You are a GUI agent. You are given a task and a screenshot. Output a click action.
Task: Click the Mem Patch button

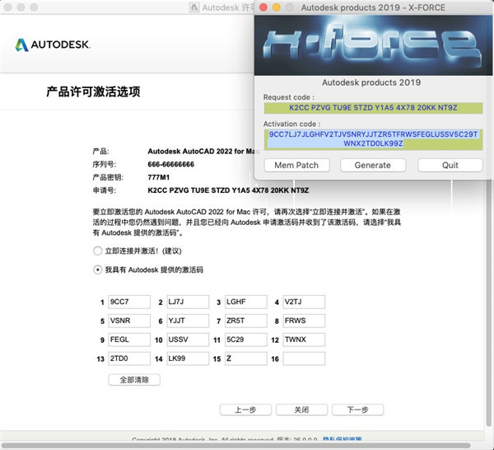(x=296, y=165)
